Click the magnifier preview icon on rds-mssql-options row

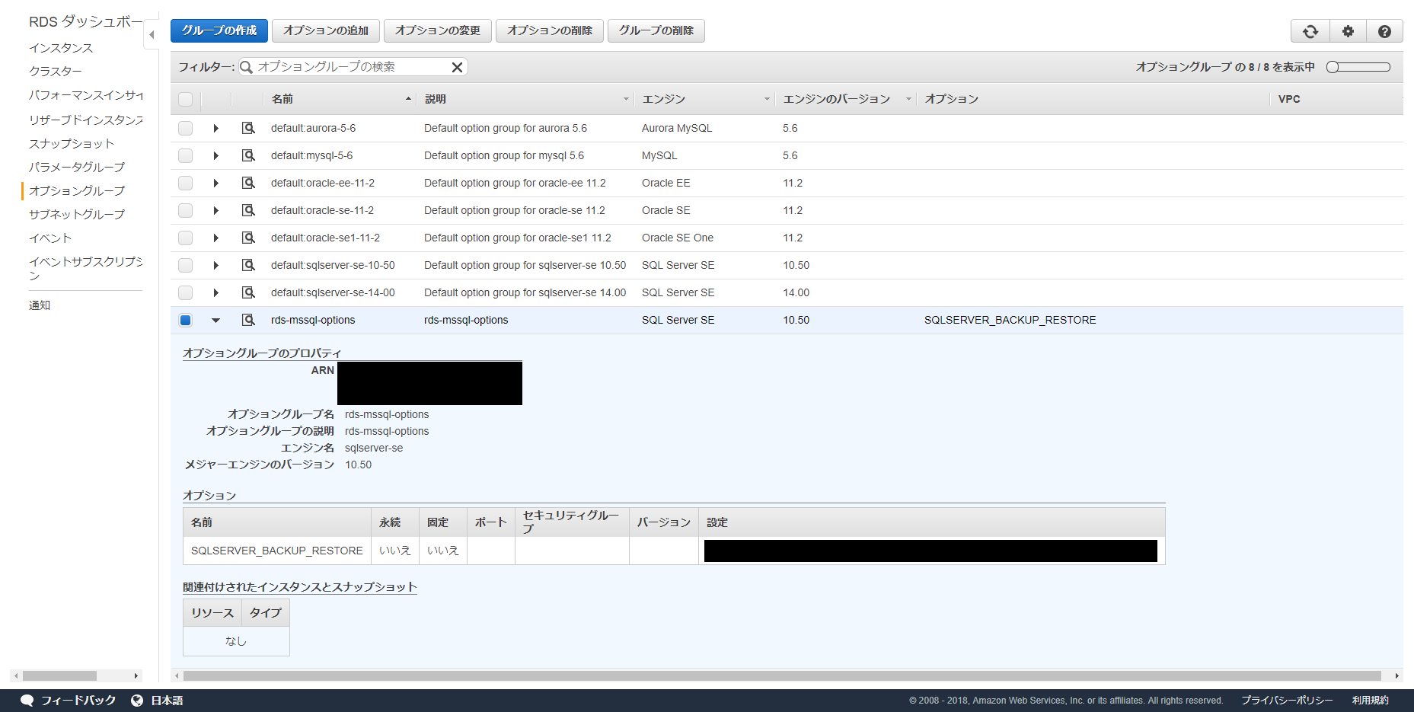coord(248,320)
